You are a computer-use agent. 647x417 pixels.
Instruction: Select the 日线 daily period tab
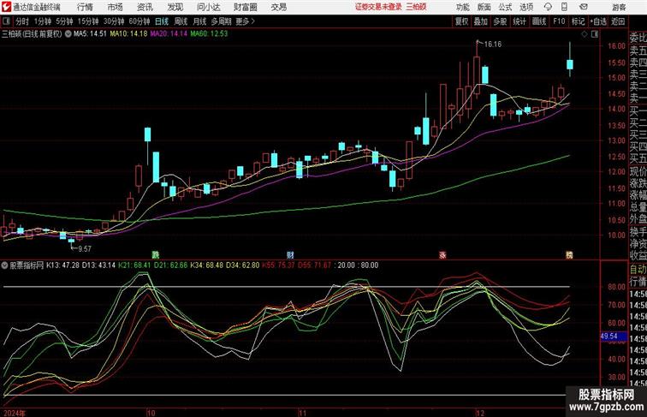point(162,21)
